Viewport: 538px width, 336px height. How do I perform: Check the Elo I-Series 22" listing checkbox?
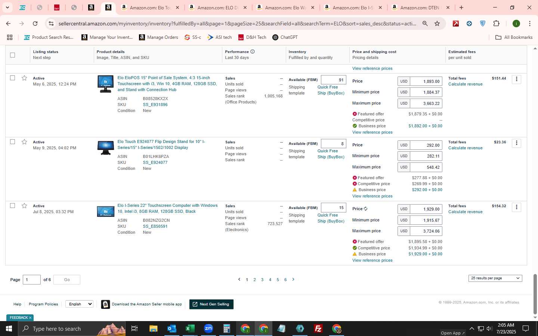point(12,206)
